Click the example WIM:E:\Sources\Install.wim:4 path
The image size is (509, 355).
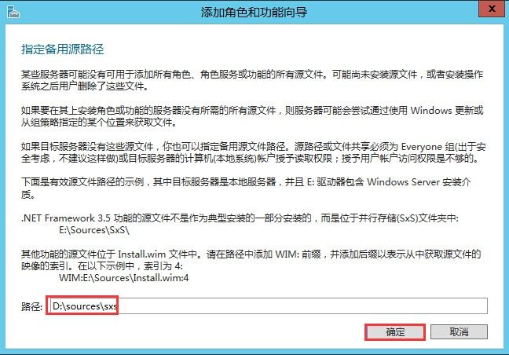123,278
